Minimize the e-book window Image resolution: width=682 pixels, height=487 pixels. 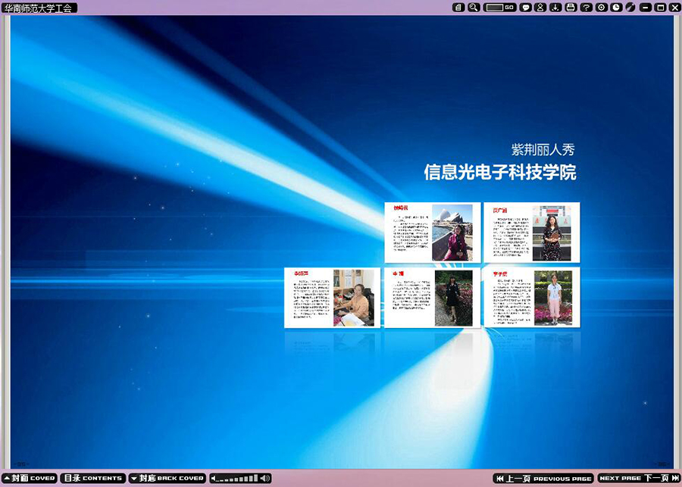646,8
